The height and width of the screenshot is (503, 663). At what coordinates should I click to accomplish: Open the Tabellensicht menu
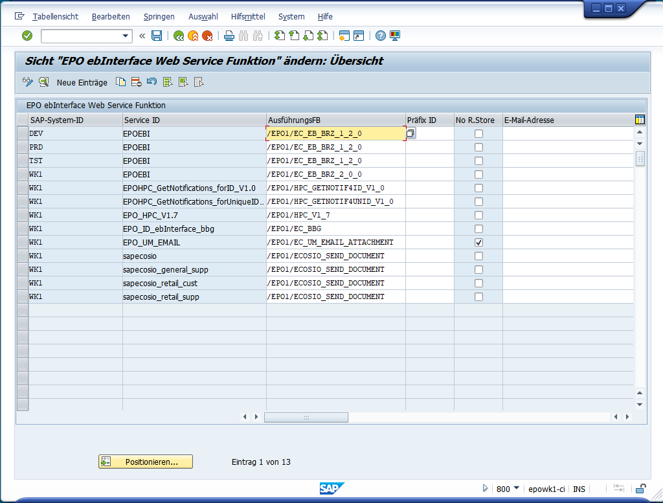pos(56,16)
